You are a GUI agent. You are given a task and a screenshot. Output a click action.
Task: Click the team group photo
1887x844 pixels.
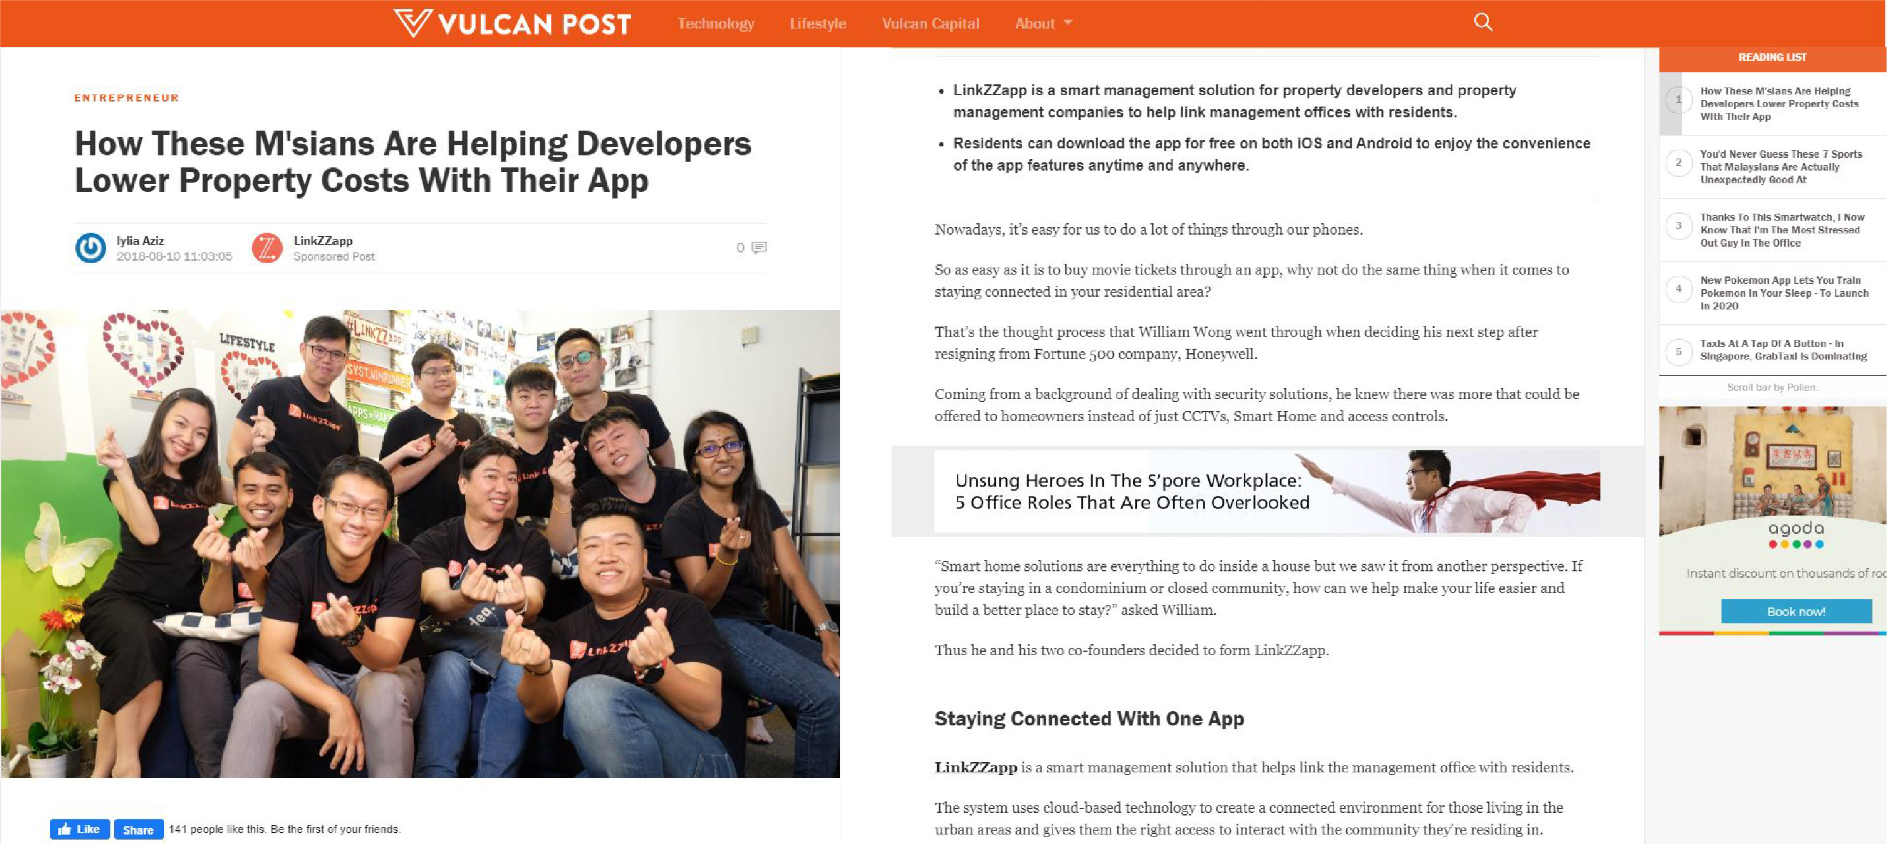point(420,543)
